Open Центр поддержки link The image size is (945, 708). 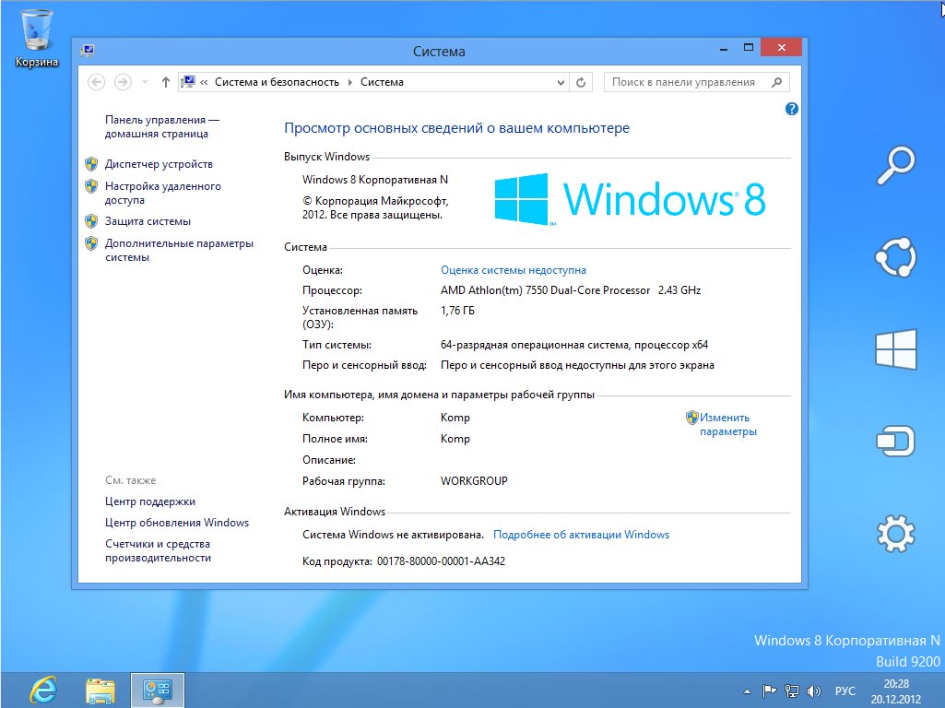(x=149, y=501)
